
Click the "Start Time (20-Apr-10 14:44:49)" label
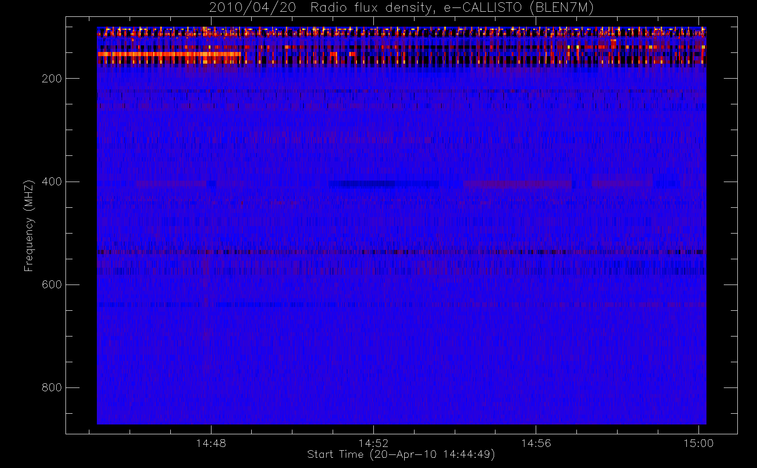click(401, 454)
